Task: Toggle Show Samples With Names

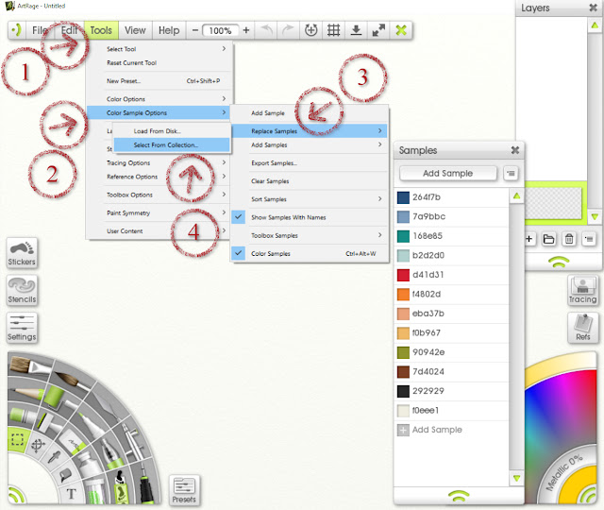Action: click(x=310, y=217)
